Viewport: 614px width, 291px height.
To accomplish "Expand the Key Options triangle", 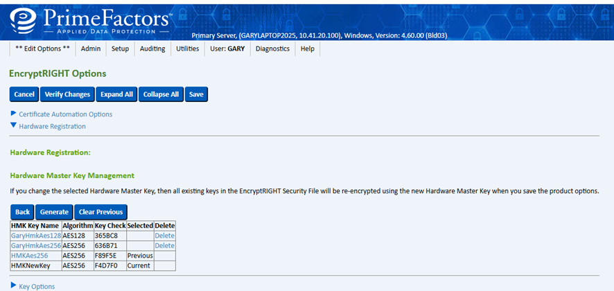I will click(14, 286).
